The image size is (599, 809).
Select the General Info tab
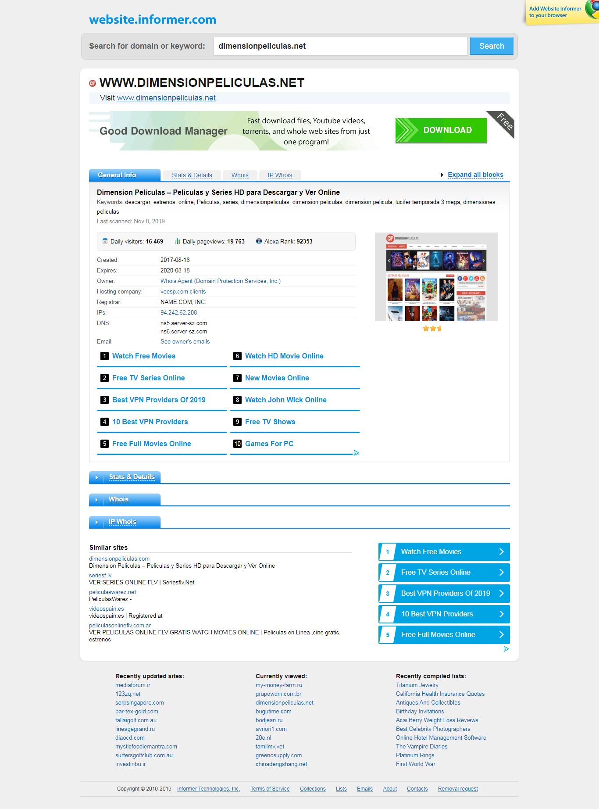click(x=125, y=175)
